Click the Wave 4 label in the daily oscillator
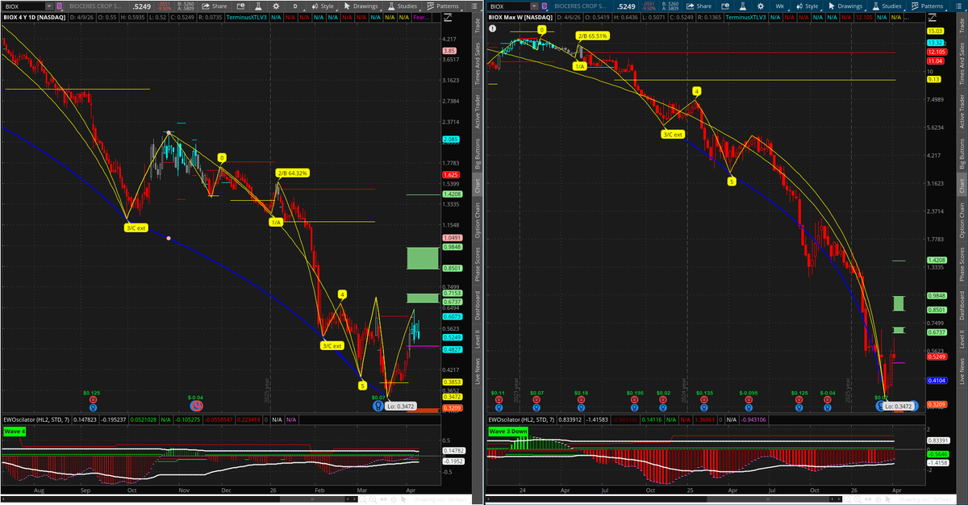Viewport: 968px width, 505px height. pyautogui.click(x=15, y=432)
